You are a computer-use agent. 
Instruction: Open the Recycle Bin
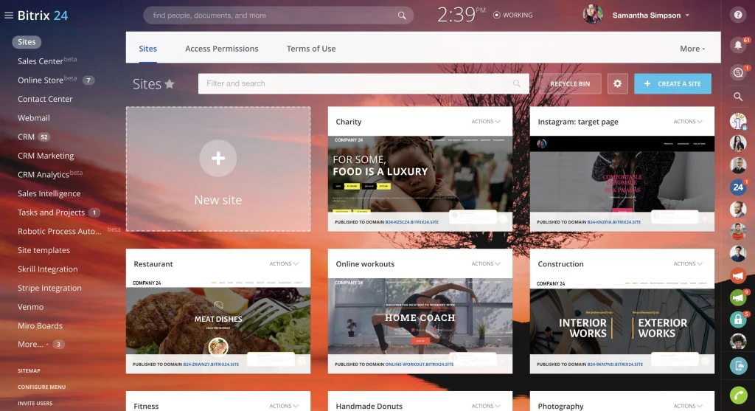(570, 84)
